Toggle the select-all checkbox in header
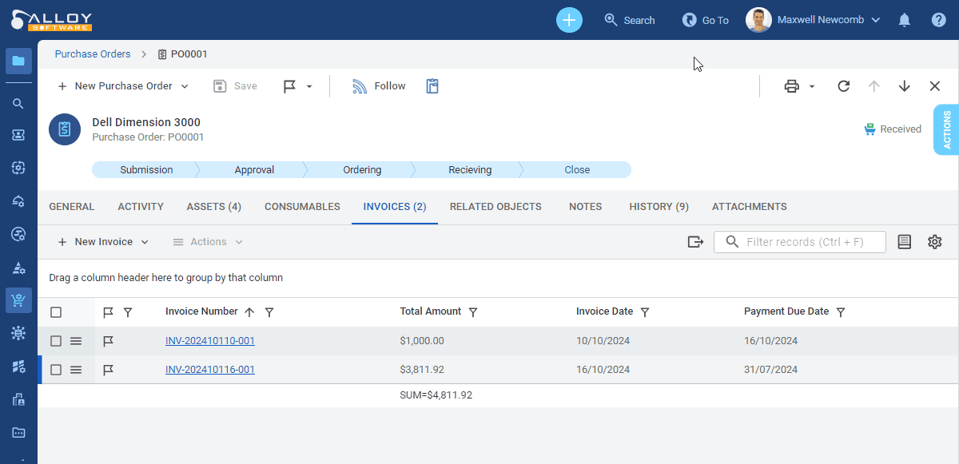Screen dimensions: 959x464 56,312
